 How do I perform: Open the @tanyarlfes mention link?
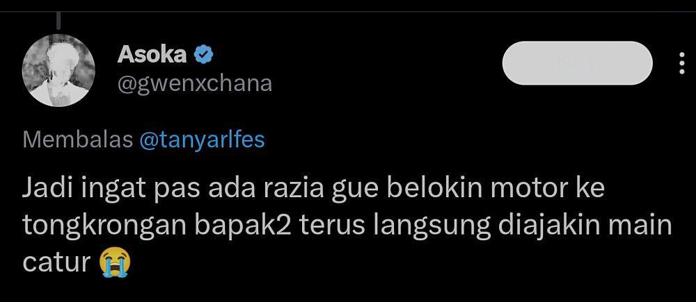[202, 140]
